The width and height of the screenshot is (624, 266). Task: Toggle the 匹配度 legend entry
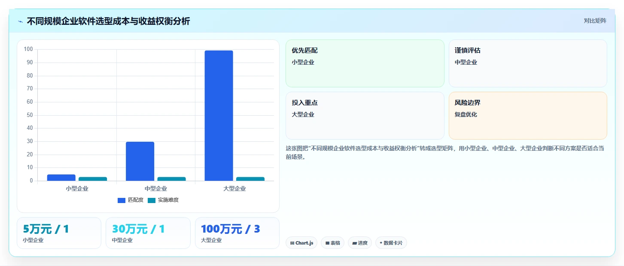[131, 200]
